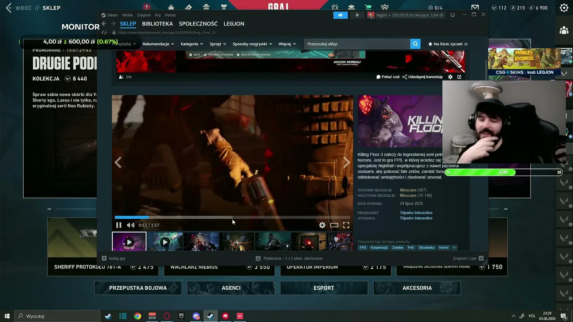573x322 pixels.
Task: Open Valorant PRZEPUSTKA BOJOWA section
Action: coord(138,288)
